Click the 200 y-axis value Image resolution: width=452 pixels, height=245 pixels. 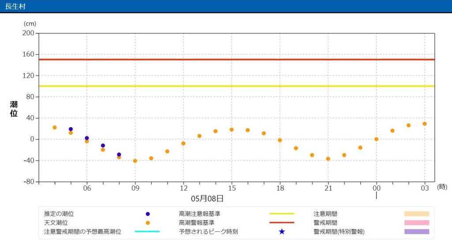point(28,33)
